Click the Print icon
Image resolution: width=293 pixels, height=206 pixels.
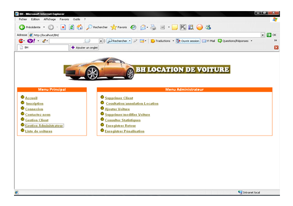pos(153,27)
